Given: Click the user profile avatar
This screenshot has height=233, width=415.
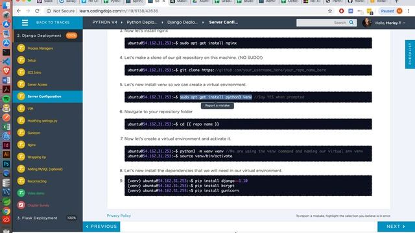Looking at the screenshot, I should [x=366, y=23].
